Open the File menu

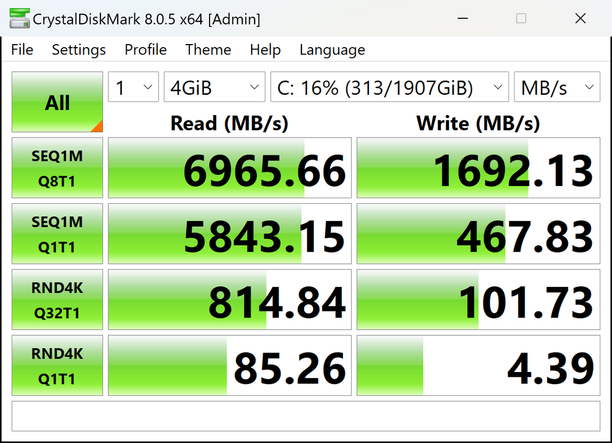click(22, 50)
